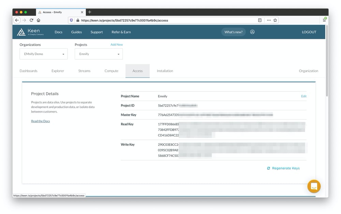This screenshot has height=214, width=341.
Task: Bookmark this page with the star icon
Action: tap(275, 20)
